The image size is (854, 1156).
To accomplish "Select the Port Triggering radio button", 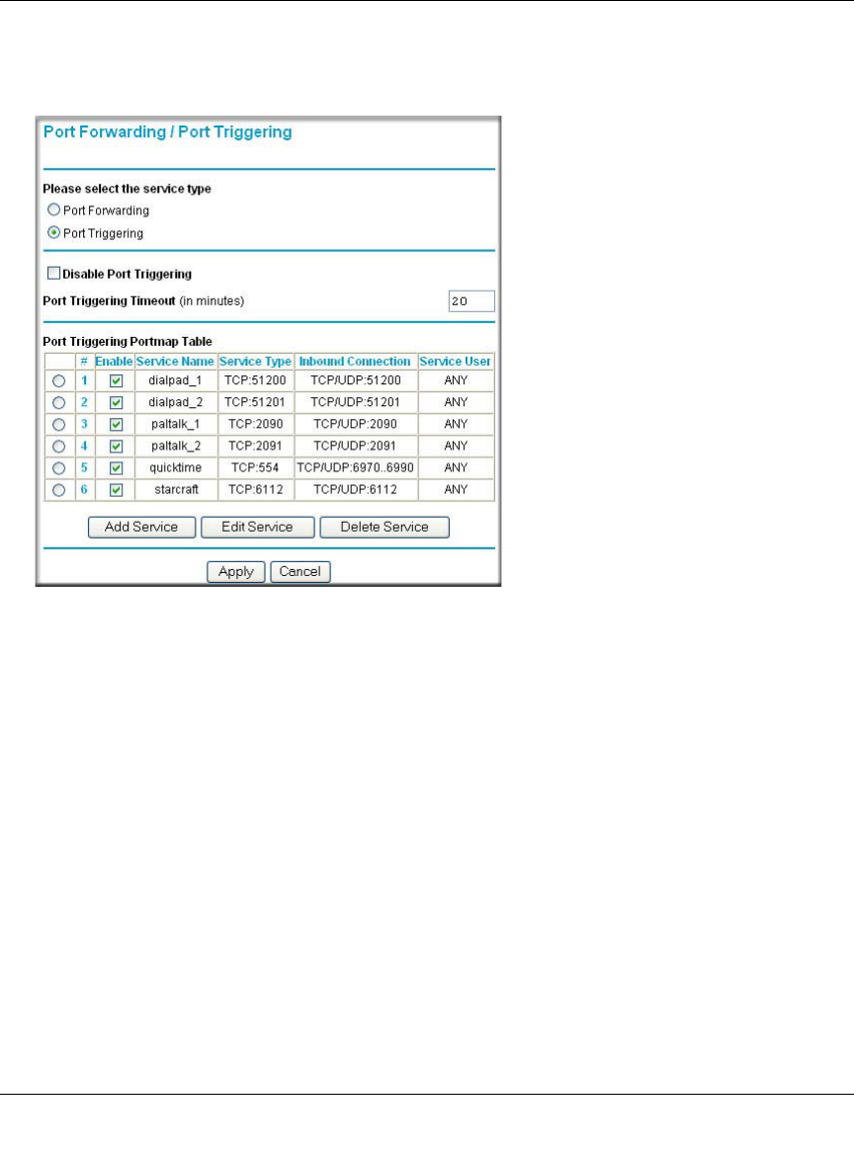I will tap(53, 233).
